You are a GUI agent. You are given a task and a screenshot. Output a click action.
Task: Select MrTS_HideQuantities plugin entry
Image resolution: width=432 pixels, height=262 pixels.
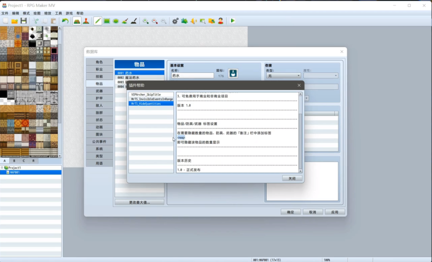pyautogui.click(x=151, y=104)
